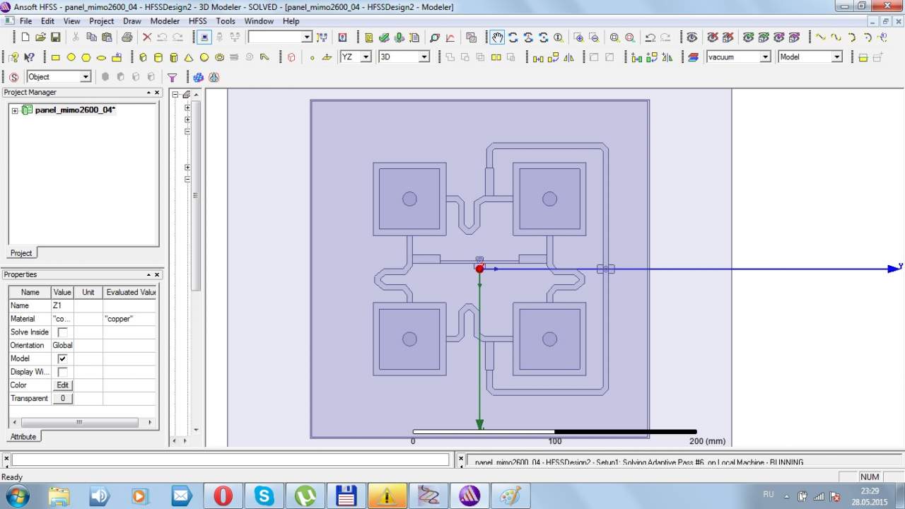Click the Evaluated Value column header

pyautogui.click(x=130, y=292)
